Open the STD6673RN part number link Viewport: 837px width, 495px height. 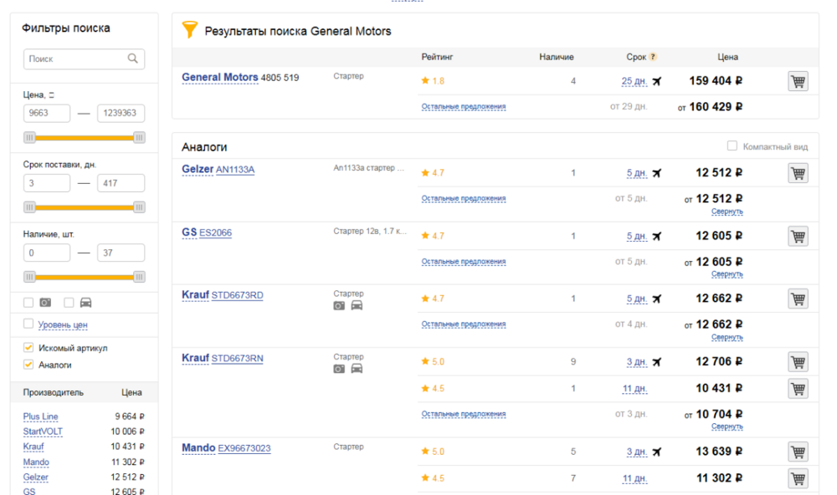[x=237, y=359]
